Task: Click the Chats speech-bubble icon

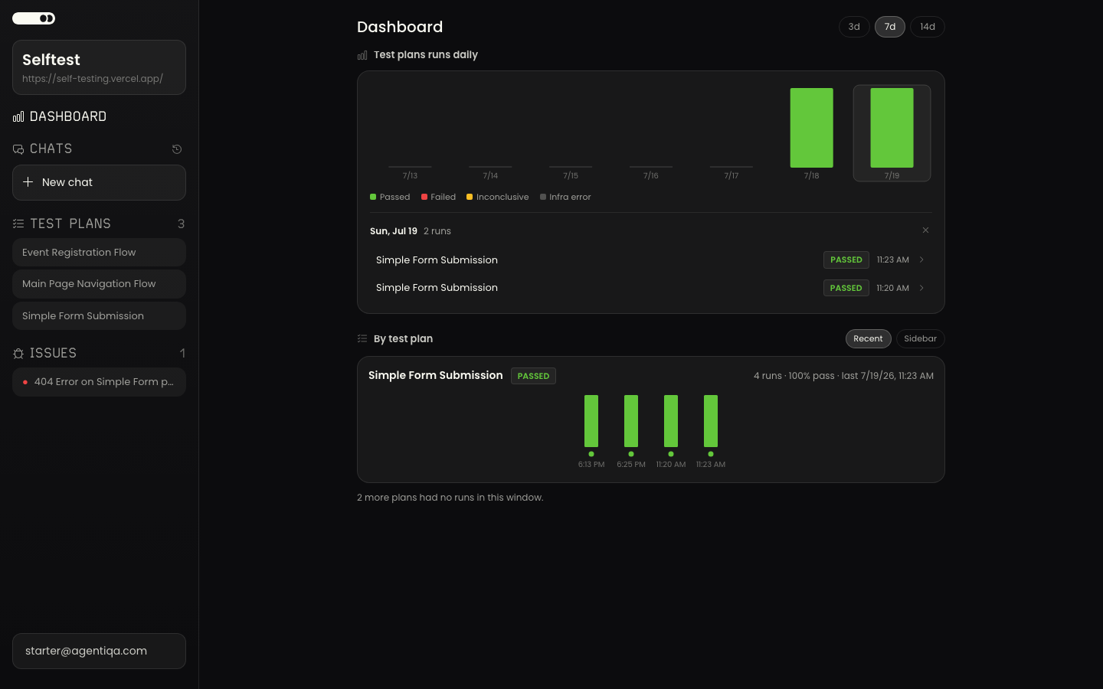Action: (18, 149)
